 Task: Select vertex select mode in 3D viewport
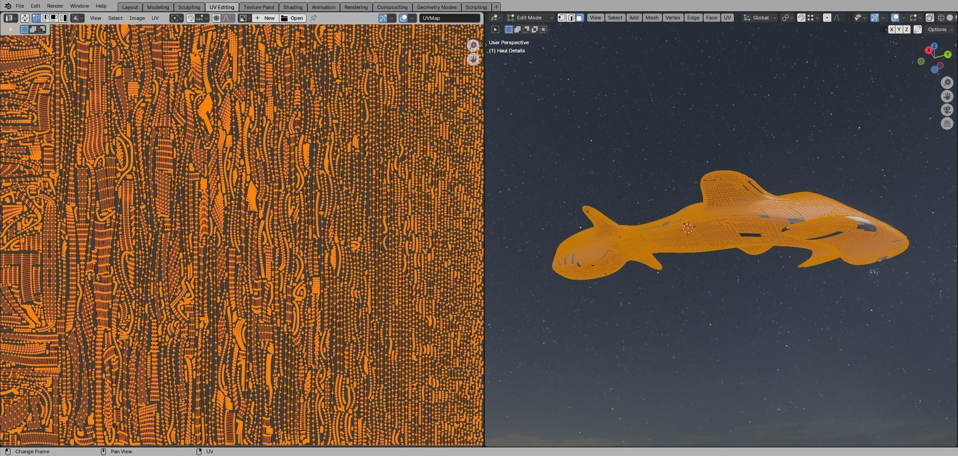pos(562,18)
